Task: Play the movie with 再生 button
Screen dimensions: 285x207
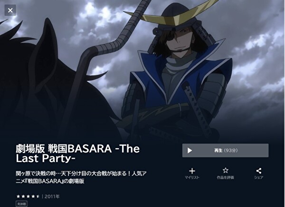Action: point(225,151)
